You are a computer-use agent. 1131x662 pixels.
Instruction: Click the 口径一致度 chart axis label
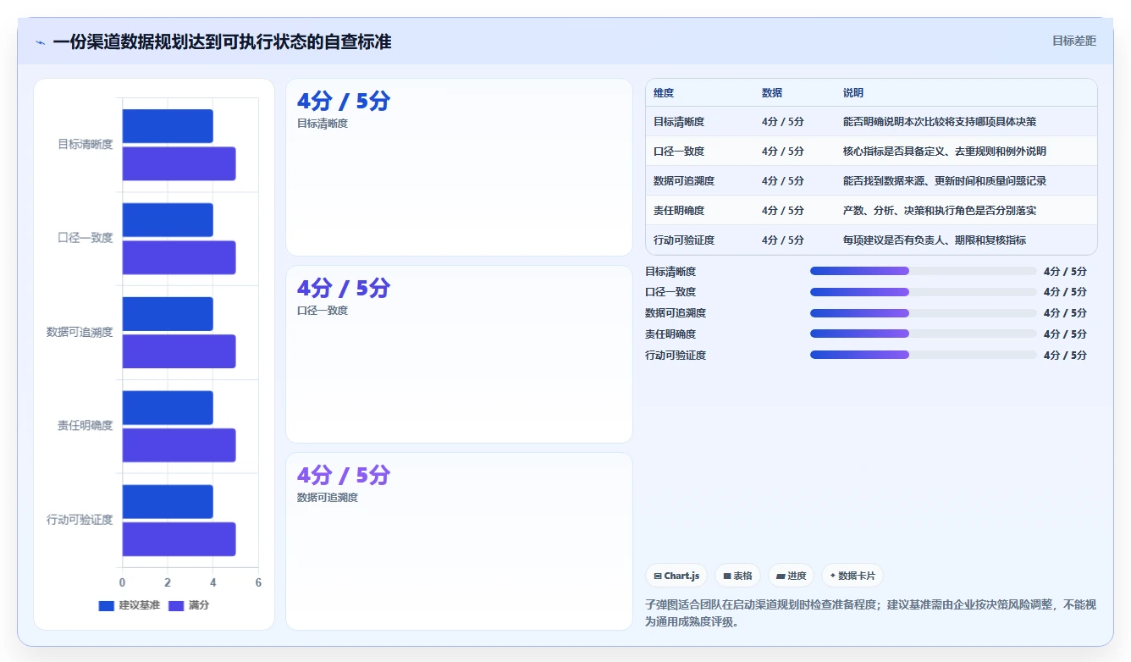pyautogui.click(x=85, y=238)
